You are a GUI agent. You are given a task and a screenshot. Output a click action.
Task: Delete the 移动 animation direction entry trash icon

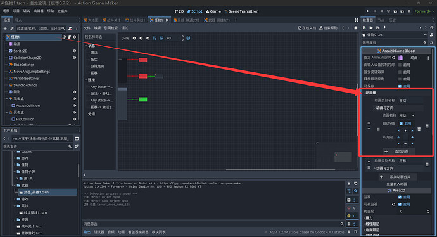[419, 129]
